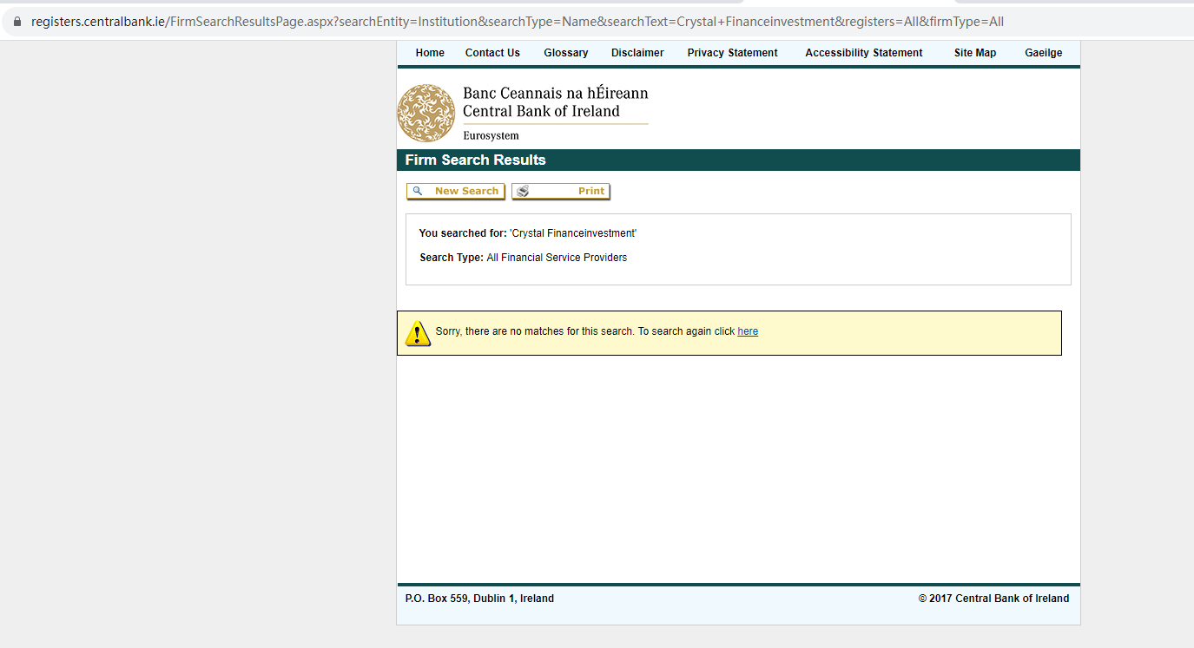Image resolution: width=1194 pixels, height=648 pixels.
Task: Open the Site Map
Action: (975, 53)
